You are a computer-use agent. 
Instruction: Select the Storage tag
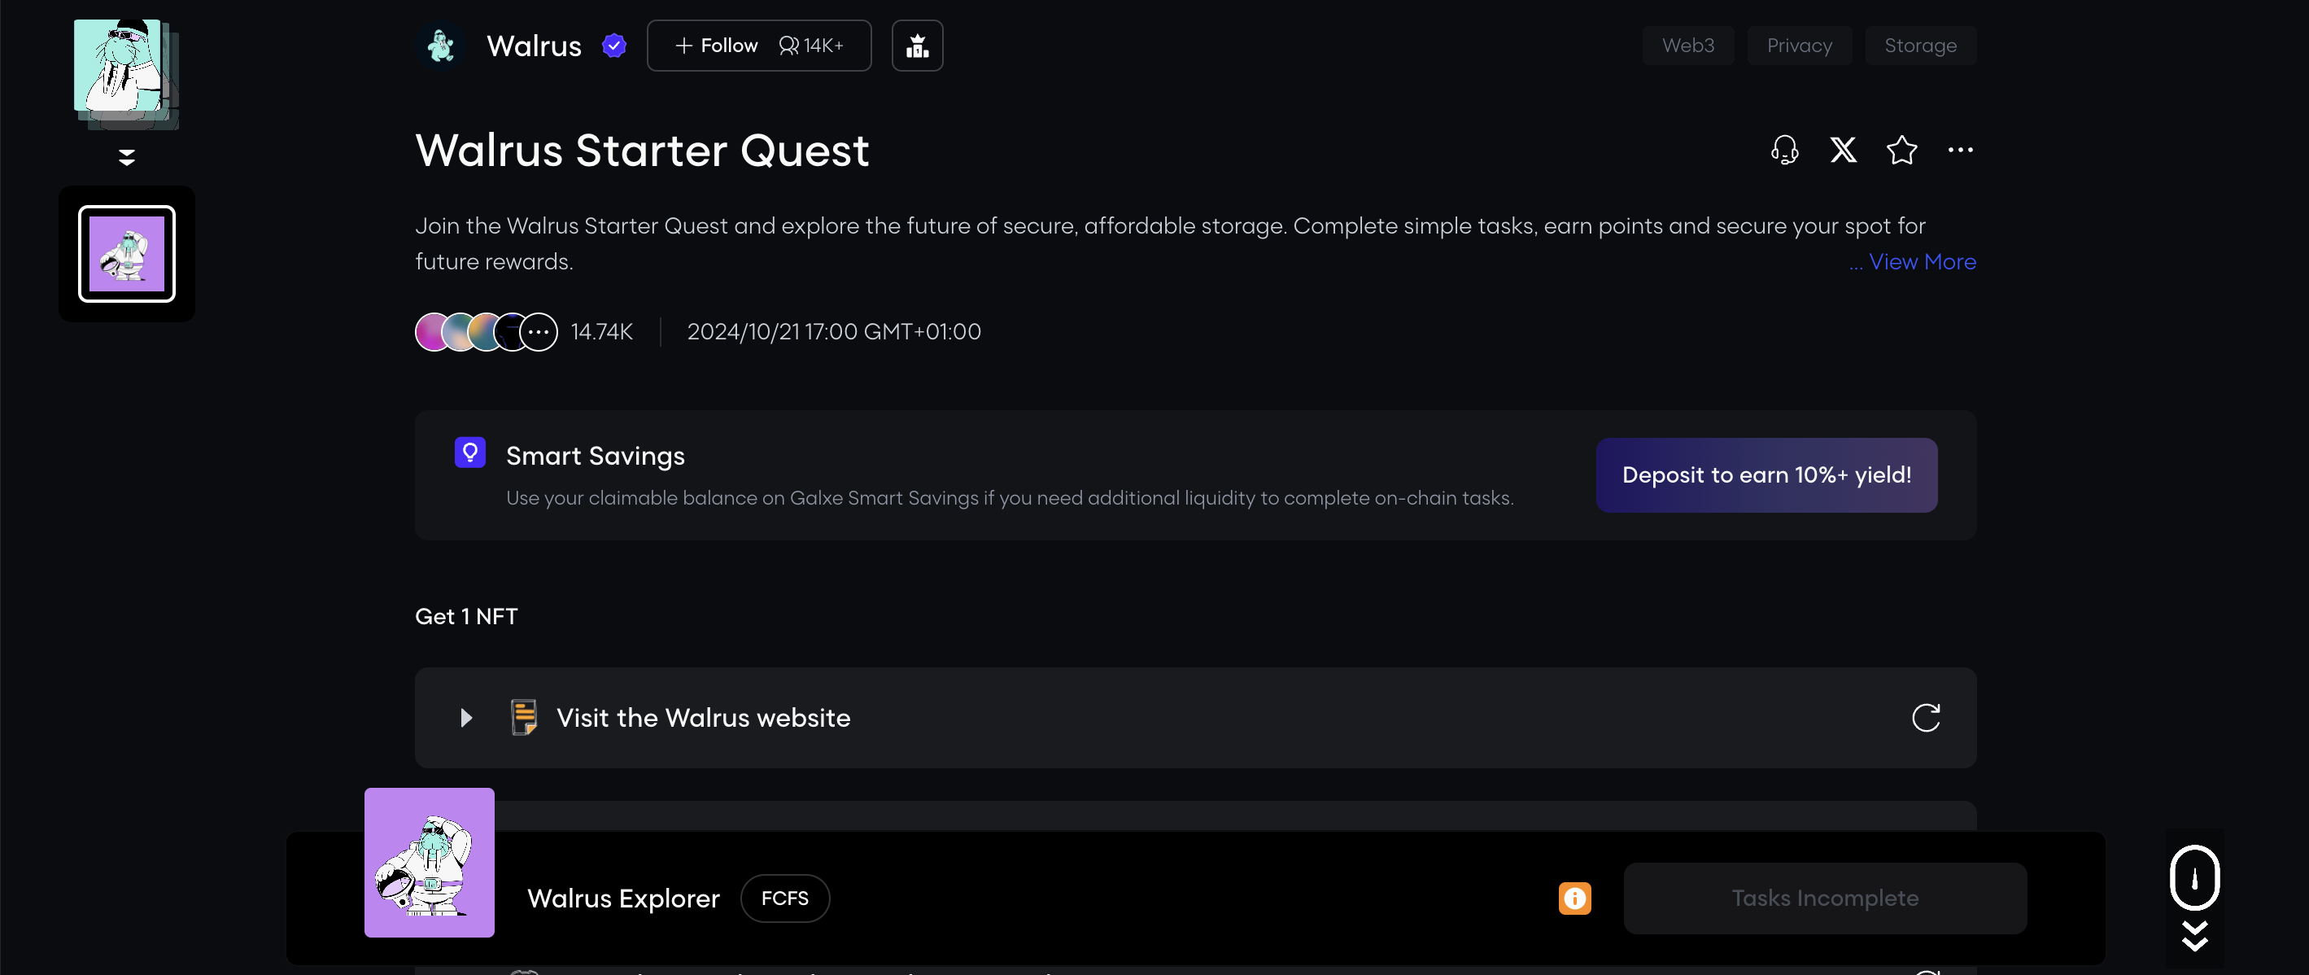(1920, 46)
